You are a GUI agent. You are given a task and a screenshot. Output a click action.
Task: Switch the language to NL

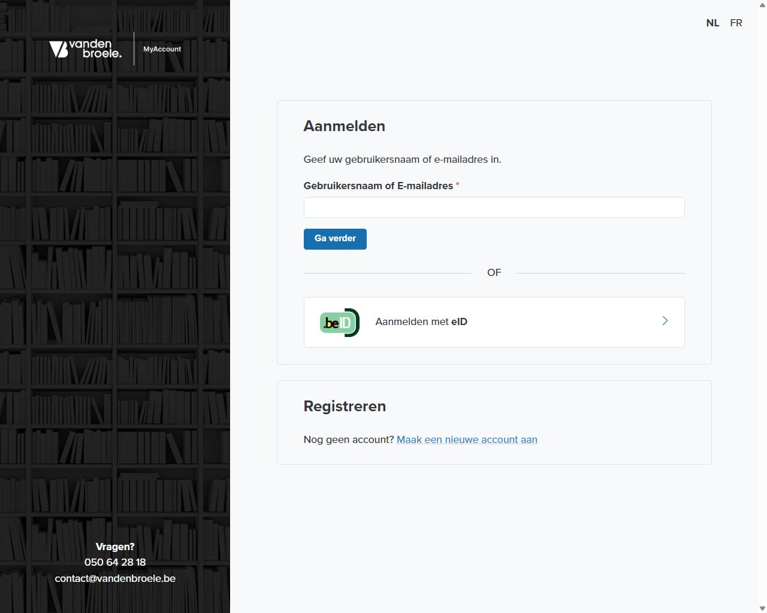pos(712,23)
